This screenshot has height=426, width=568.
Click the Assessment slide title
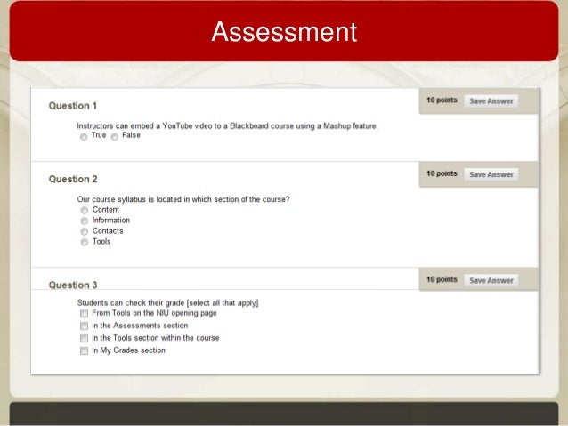click(284, 32)
